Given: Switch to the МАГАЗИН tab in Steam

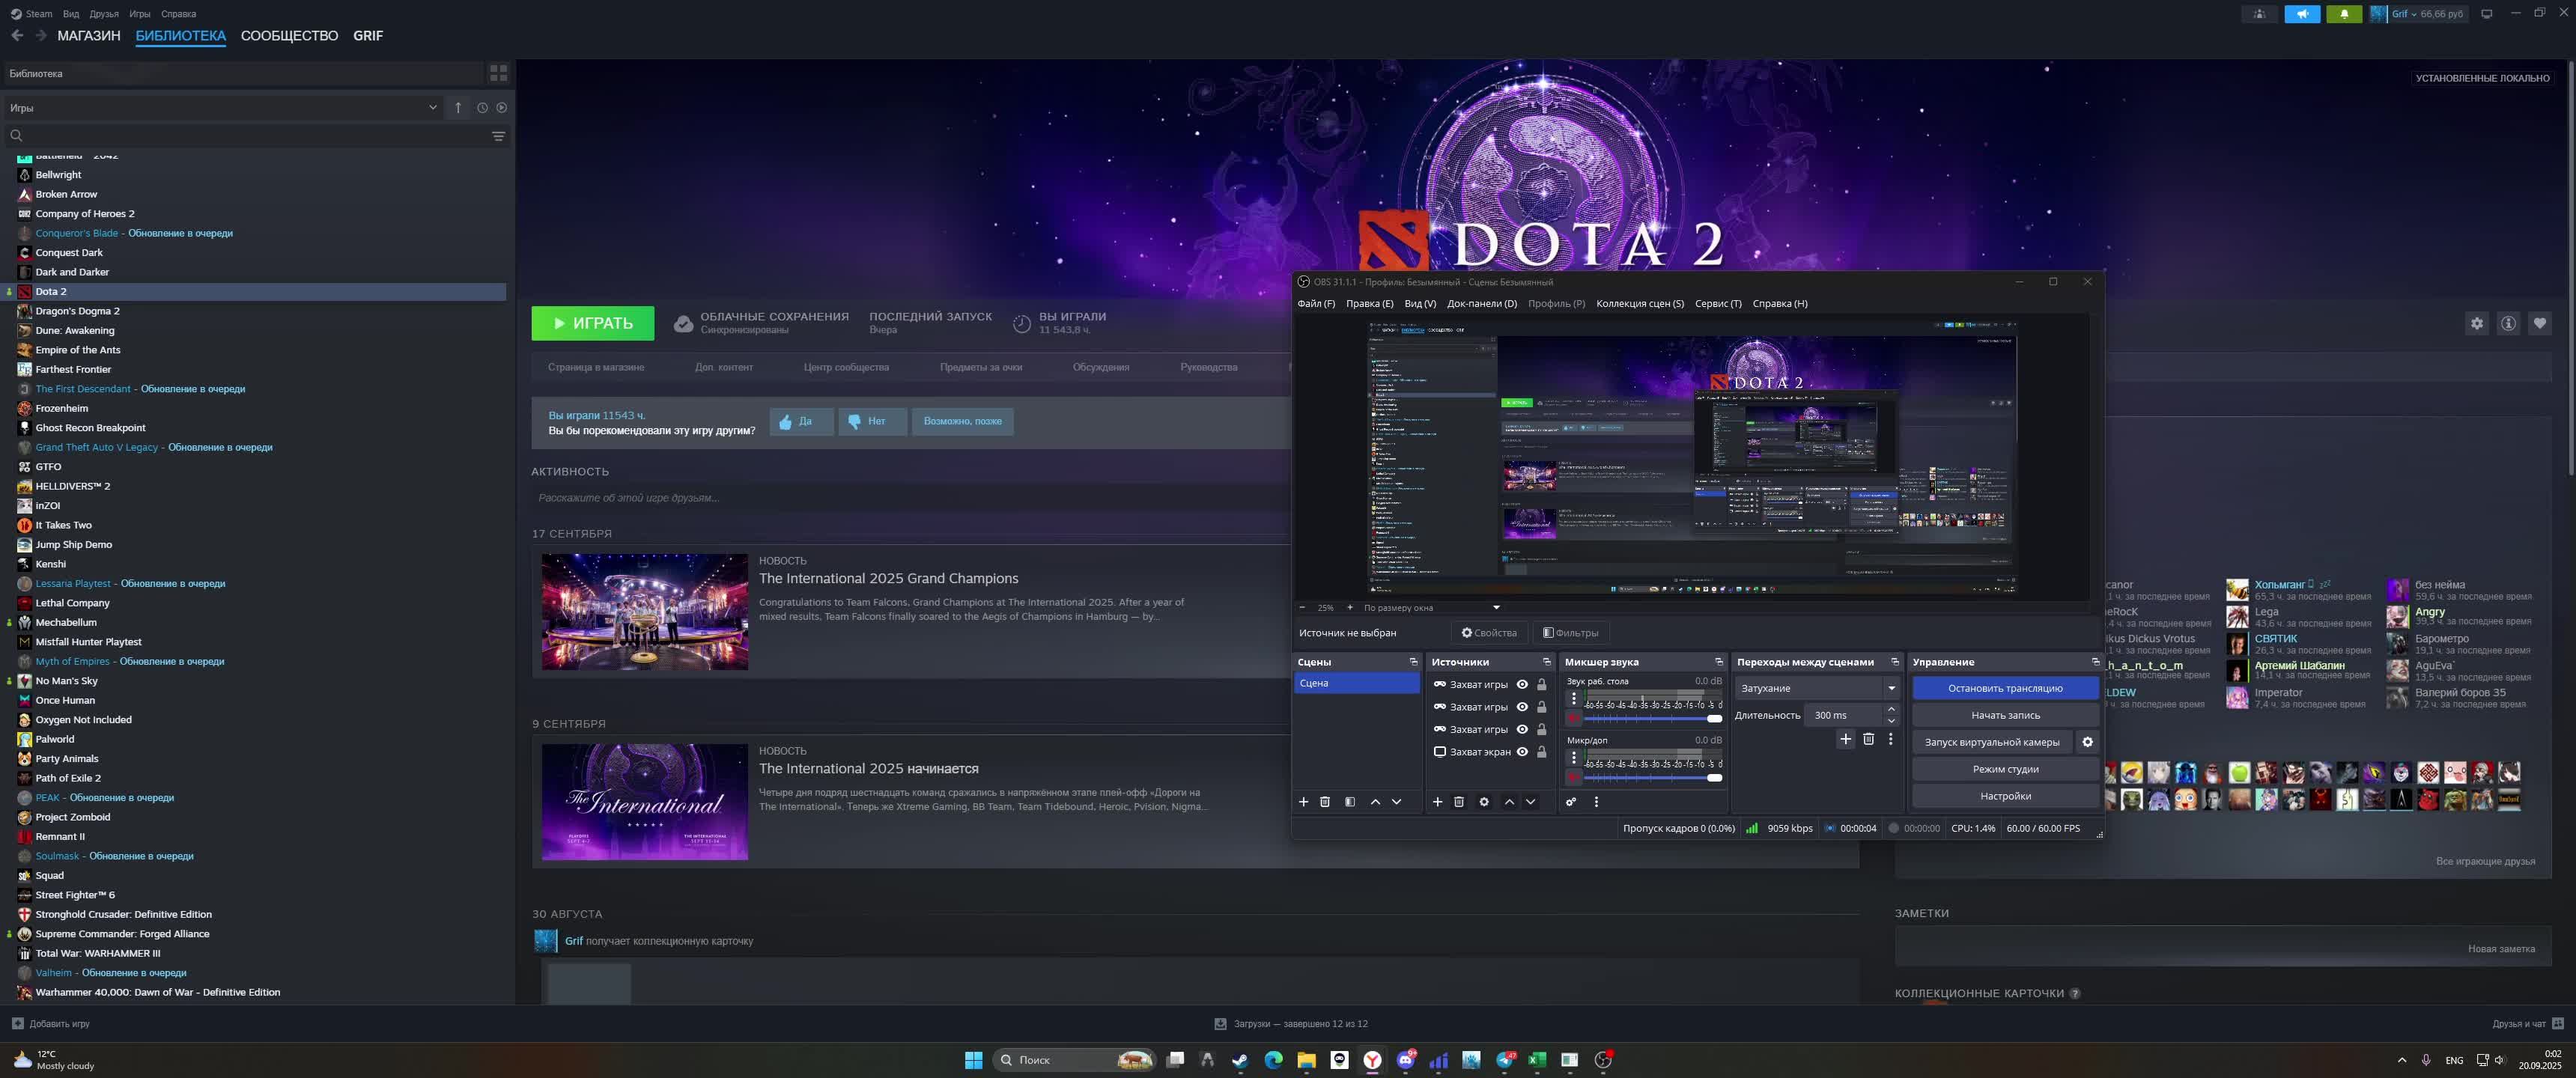Looking at the screenshot, I should click(x=88, y=36).
